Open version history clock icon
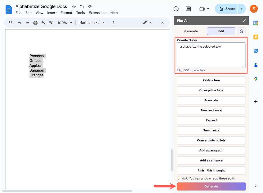 [x=176, y=9]
